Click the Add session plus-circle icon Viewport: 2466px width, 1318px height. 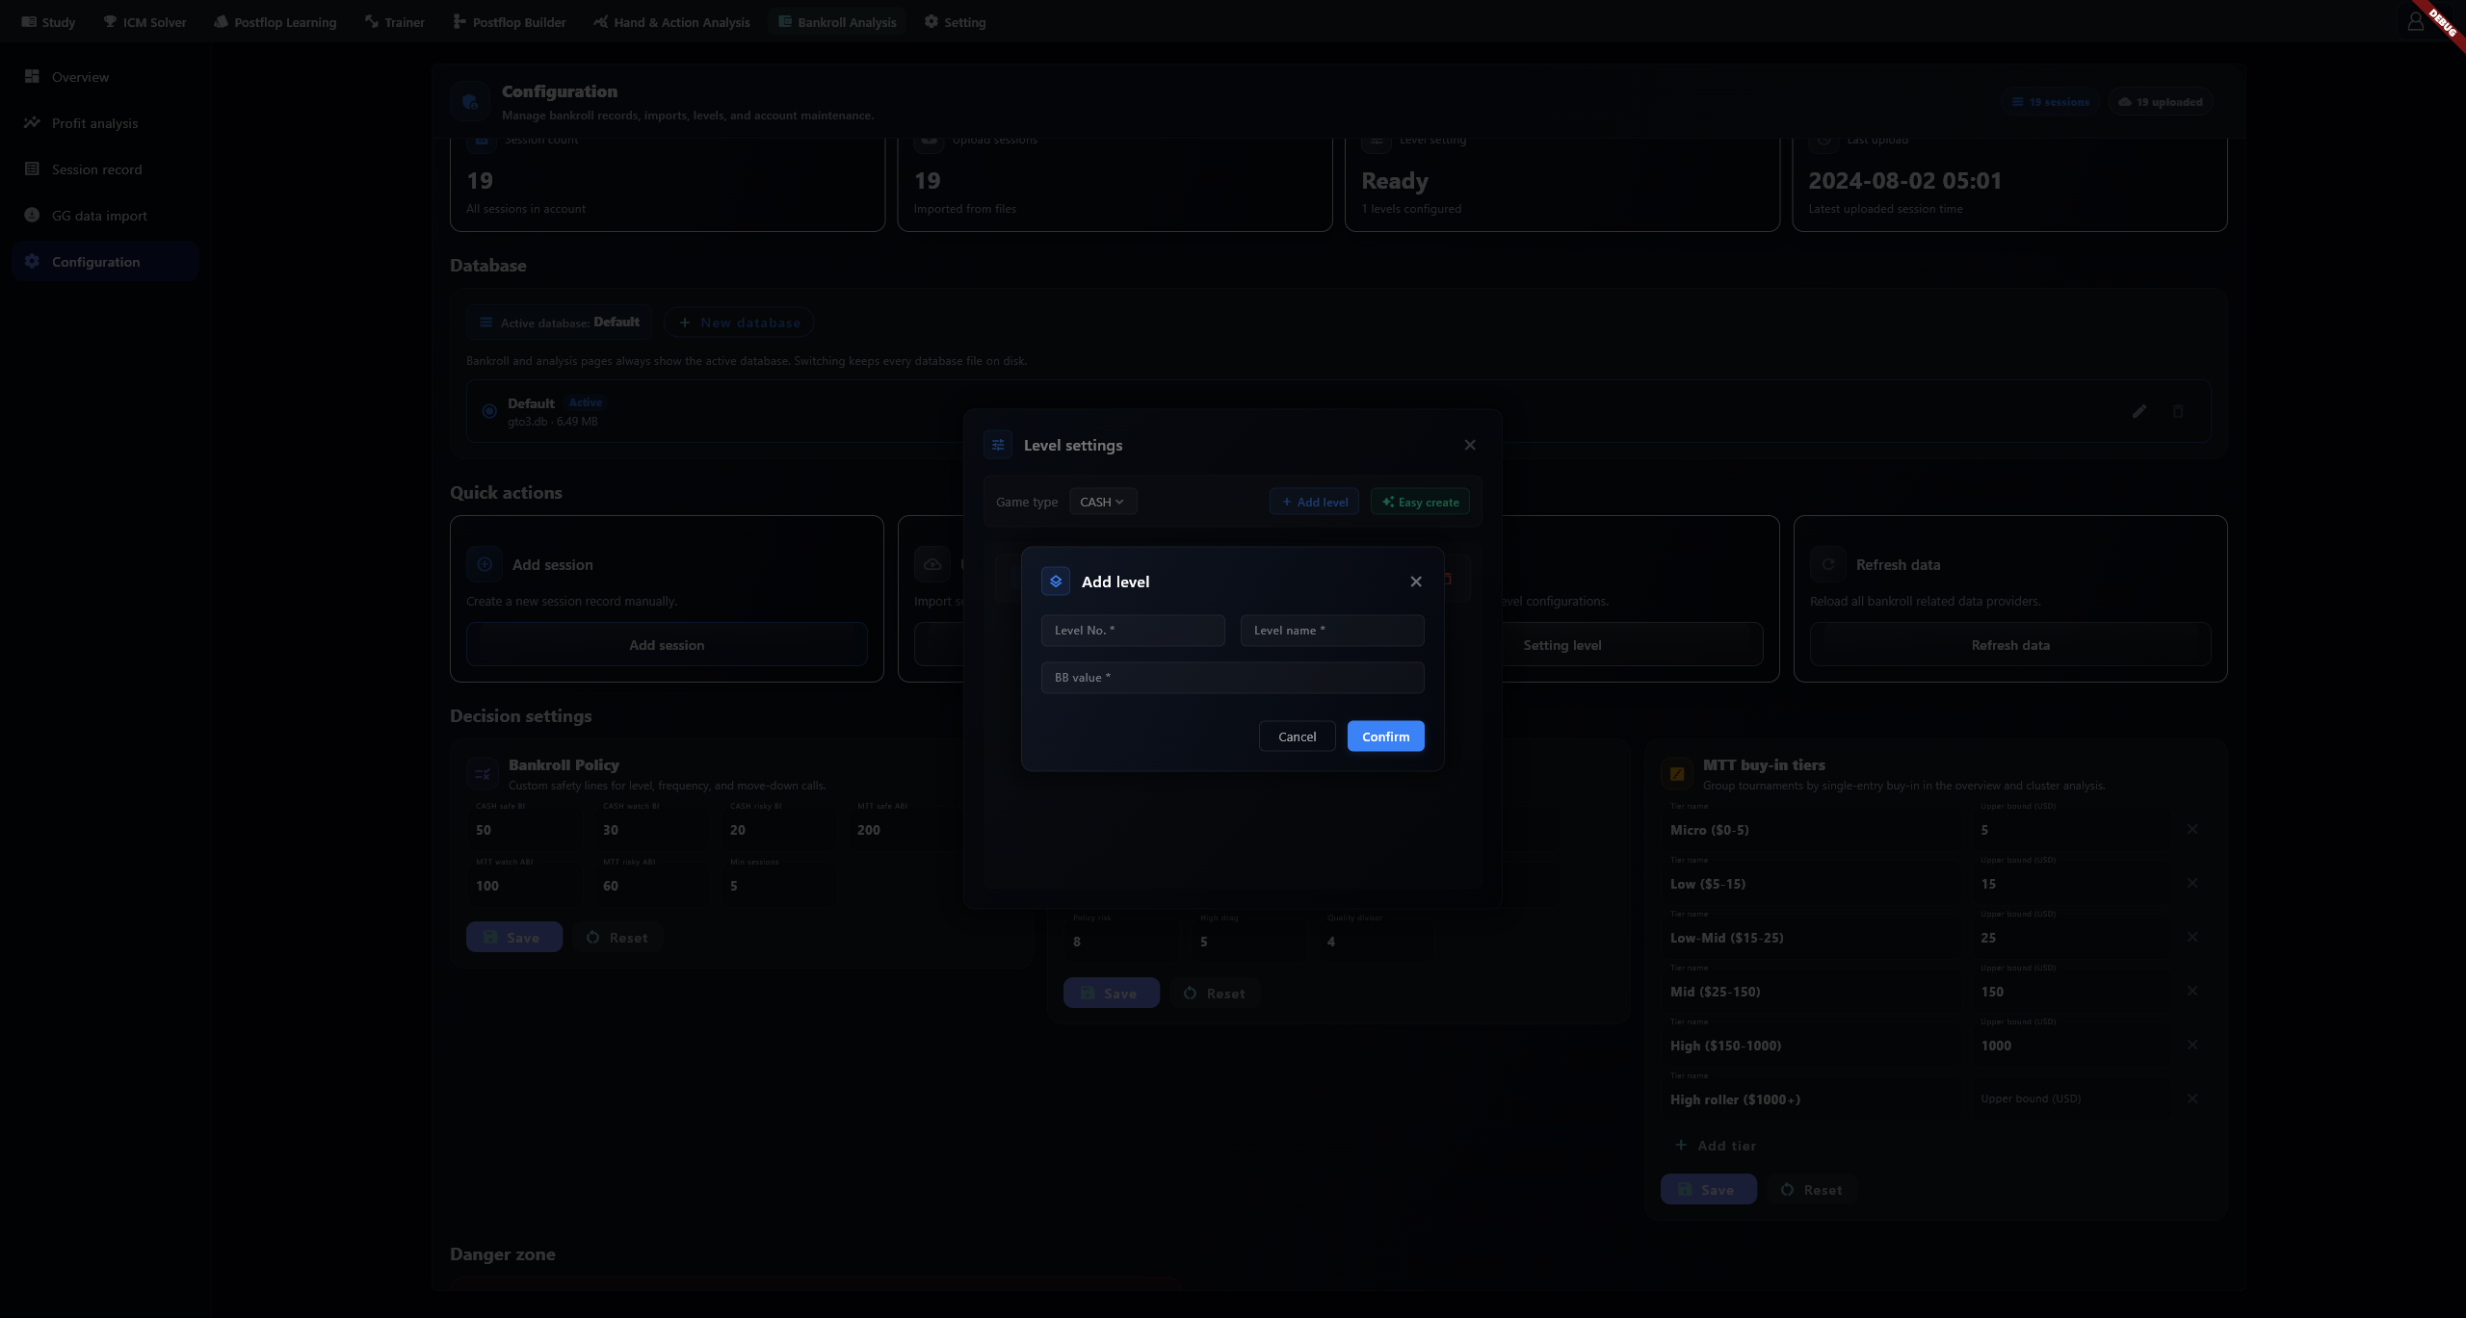485,564
